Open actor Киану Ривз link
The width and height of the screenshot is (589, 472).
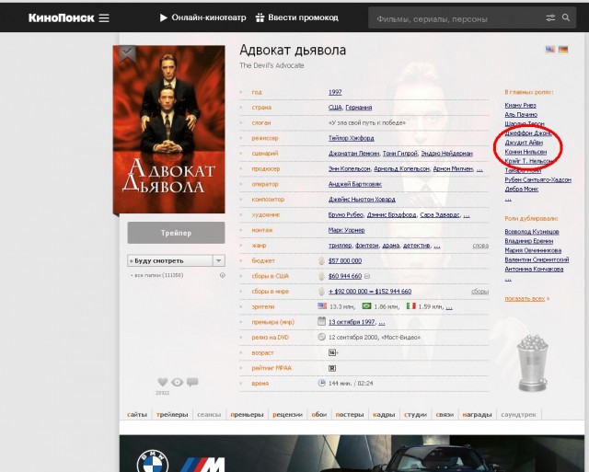520,106
